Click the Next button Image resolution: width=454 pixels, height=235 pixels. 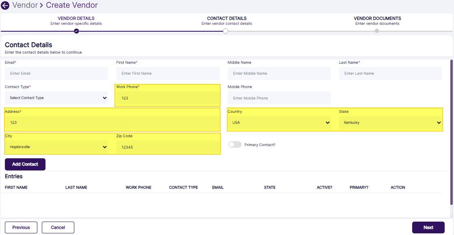point(428,227)
